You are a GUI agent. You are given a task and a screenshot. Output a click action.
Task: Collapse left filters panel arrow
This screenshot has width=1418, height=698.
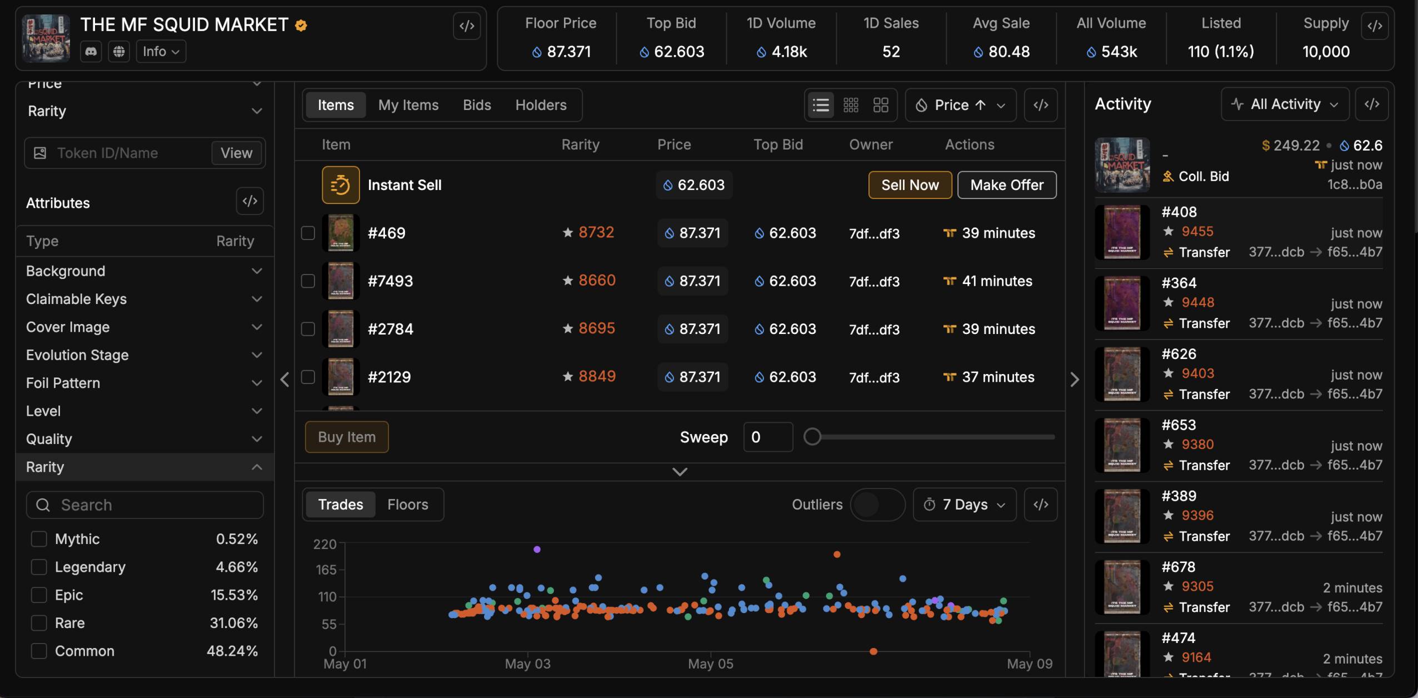285,380
